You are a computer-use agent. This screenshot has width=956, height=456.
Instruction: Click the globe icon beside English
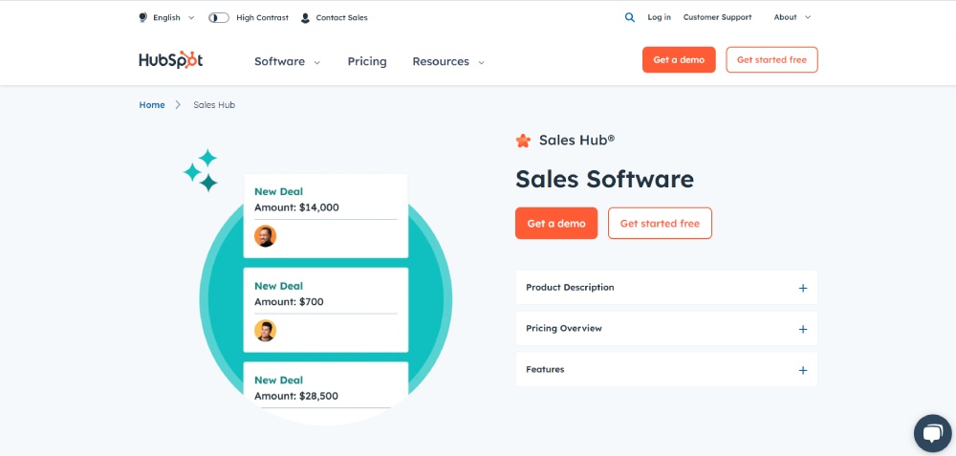click(x=143, y=17)
